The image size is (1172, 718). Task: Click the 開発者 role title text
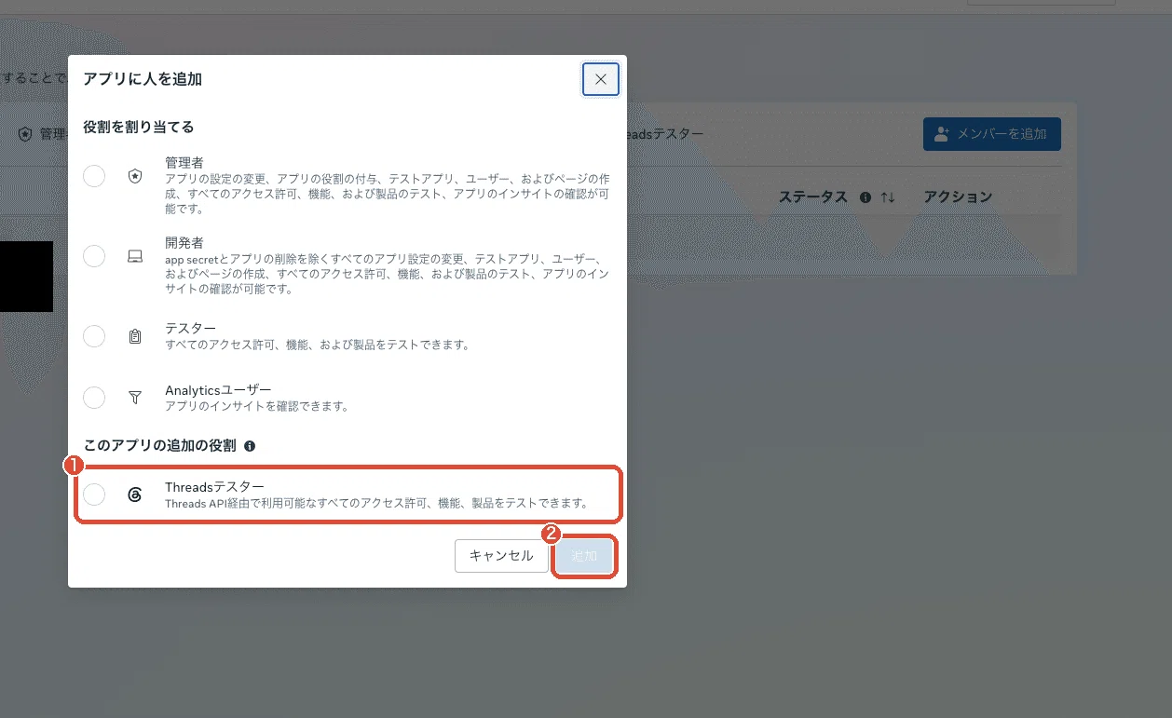(x=184, y=243)
